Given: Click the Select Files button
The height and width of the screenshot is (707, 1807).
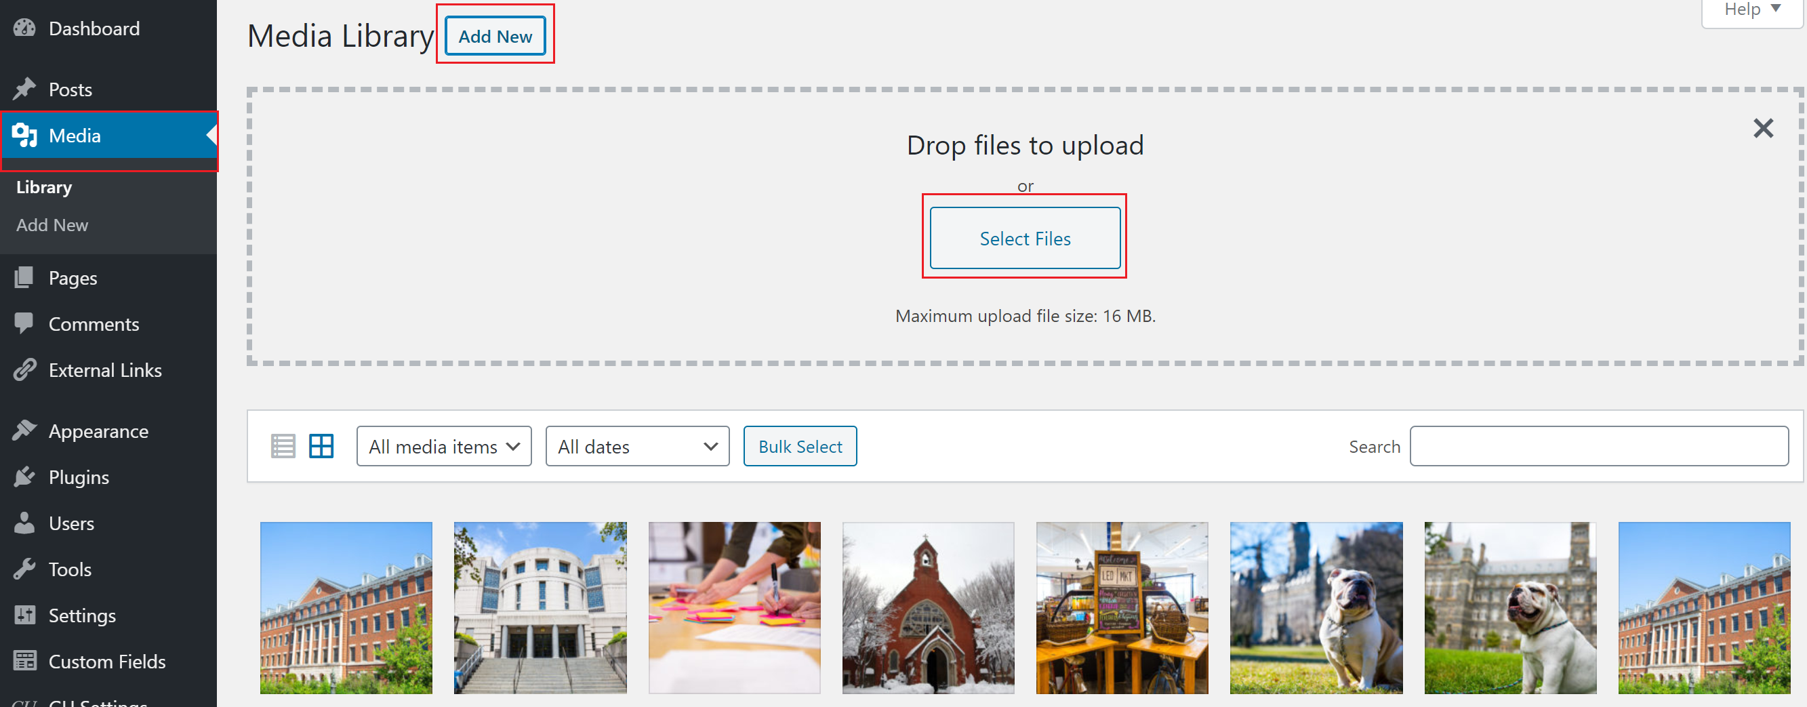Looking at the screenshot, I should (1024, 239).
